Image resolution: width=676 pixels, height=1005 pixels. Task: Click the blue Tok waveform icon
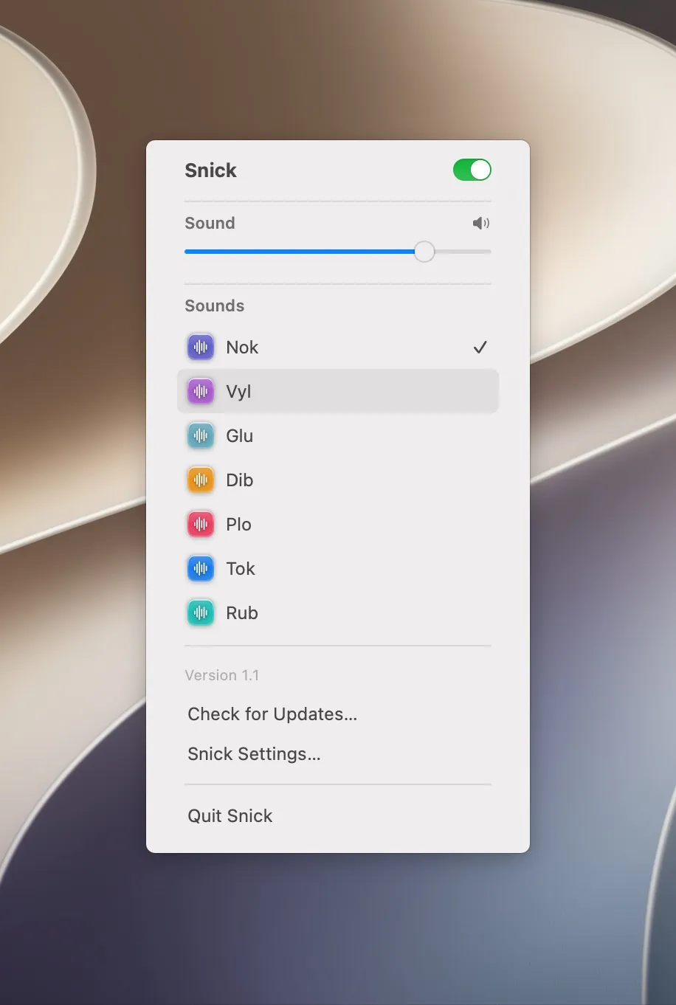click(x=201, y=568)
